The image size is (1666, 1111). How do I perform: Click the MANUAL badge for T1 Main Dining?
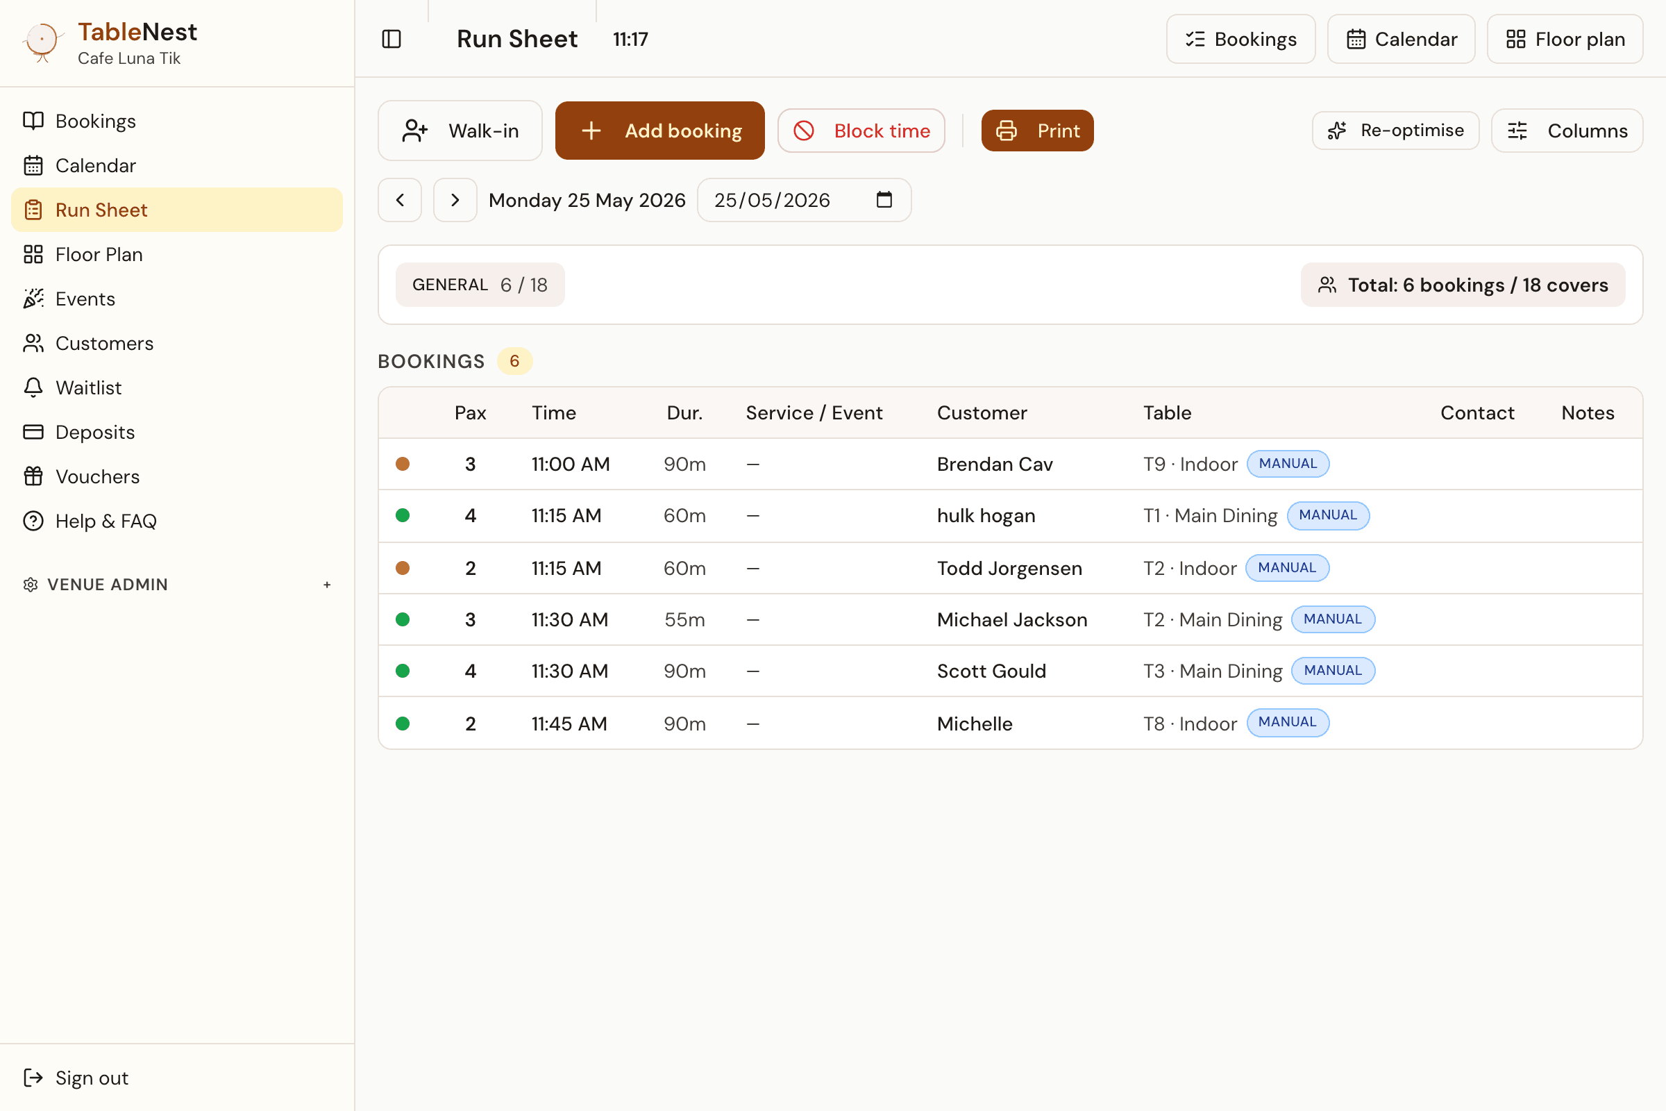tap(1328, 515)
